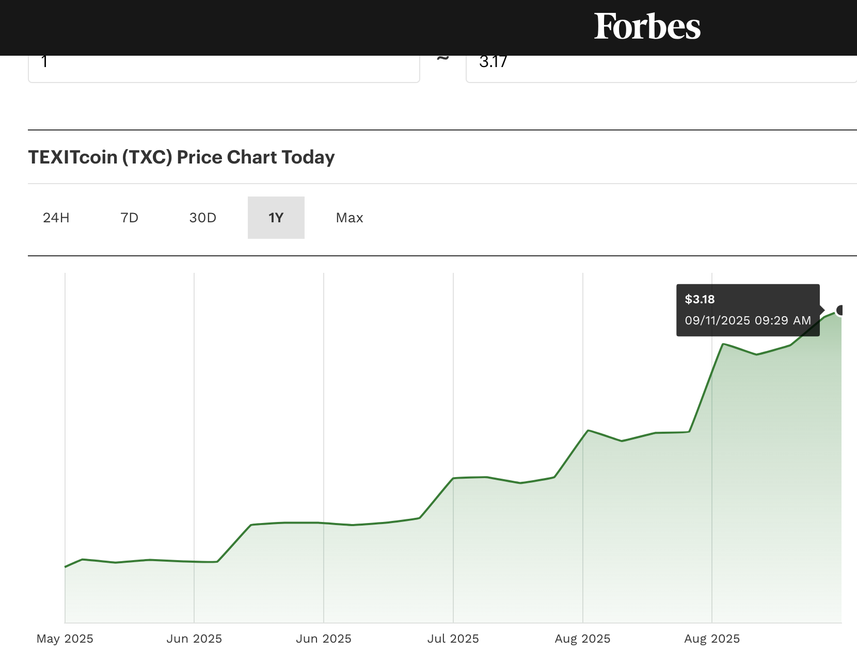The width and height of the screenshot is (857, 654).
Task: Click the first Aug 2025 axis label
Action: coord(583,639)
